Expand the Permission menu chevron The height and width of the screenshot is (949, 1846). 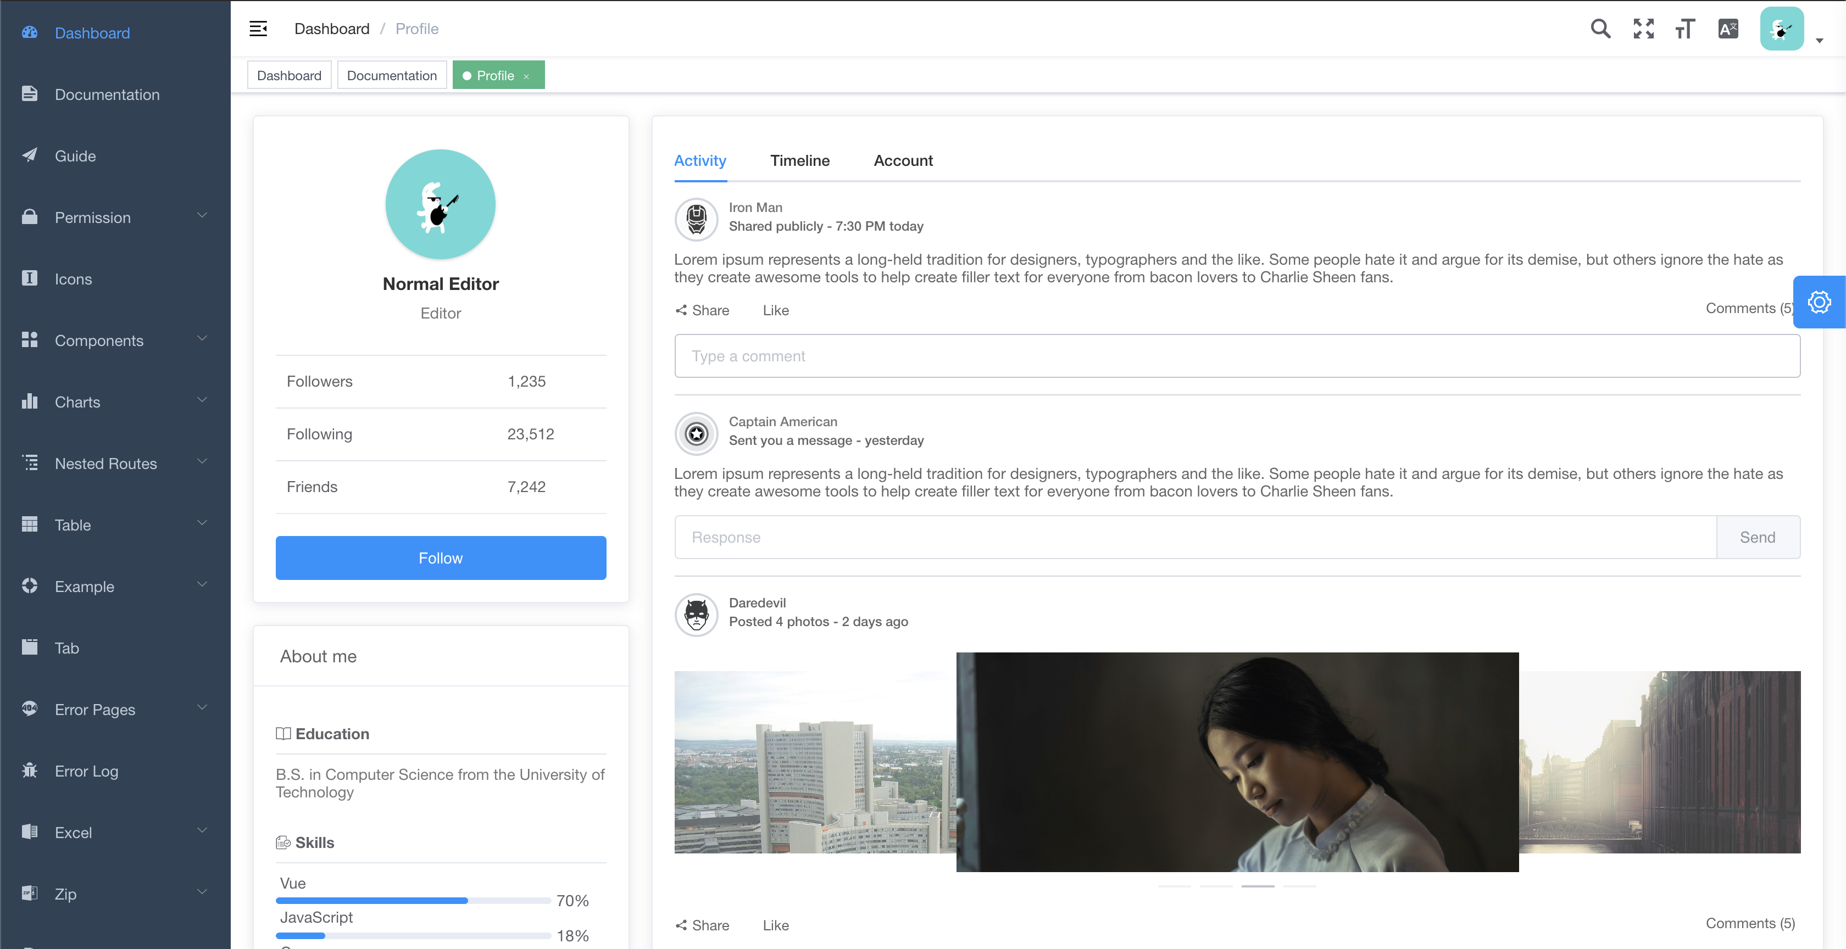tap(202, 216)
